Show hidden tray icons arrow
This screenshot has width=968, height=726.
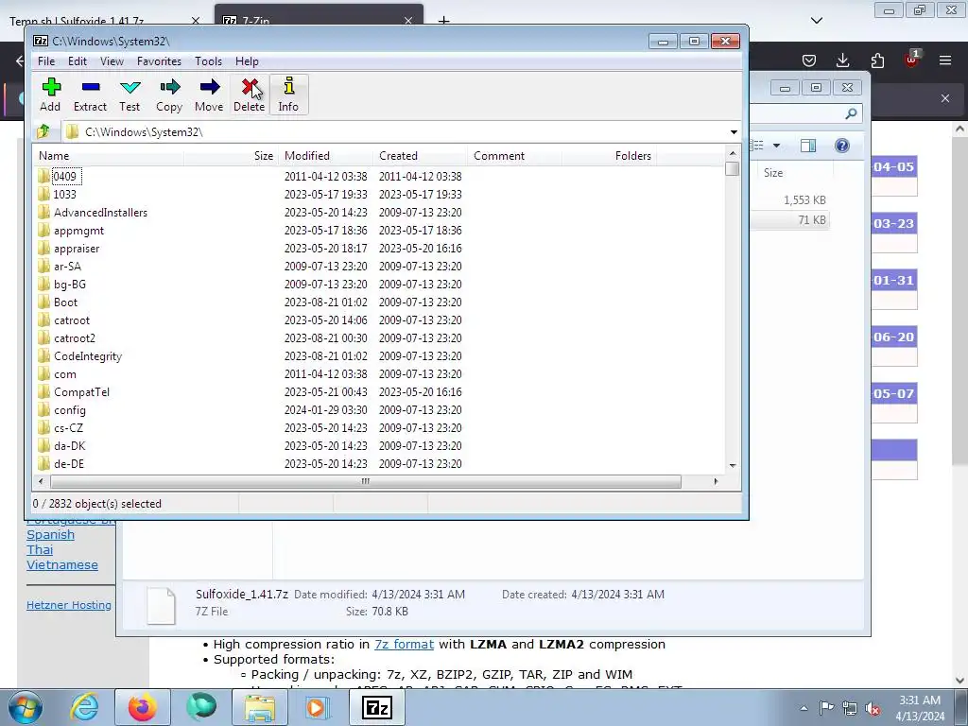804,708
